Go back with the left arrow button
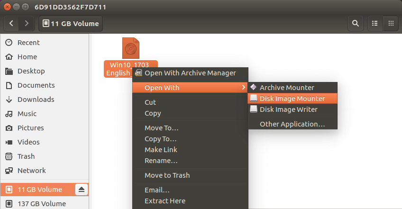Image resolution: width=402 pixels, height=209 pixels. pyautogui.click(x=11, y=23)
